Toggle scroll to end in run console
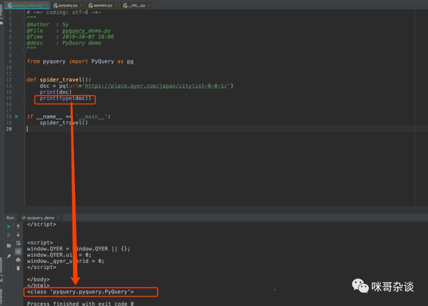The height and width of the screenshot is (306, 428). coord(18,251)
